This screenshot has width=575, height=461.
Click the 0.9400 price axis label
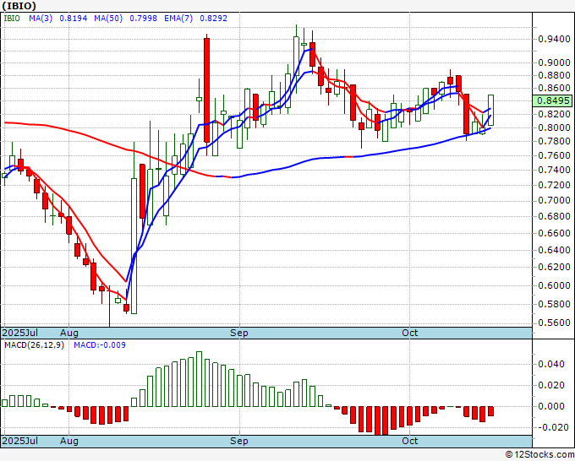pyautogui.click(x=554, y=39)
